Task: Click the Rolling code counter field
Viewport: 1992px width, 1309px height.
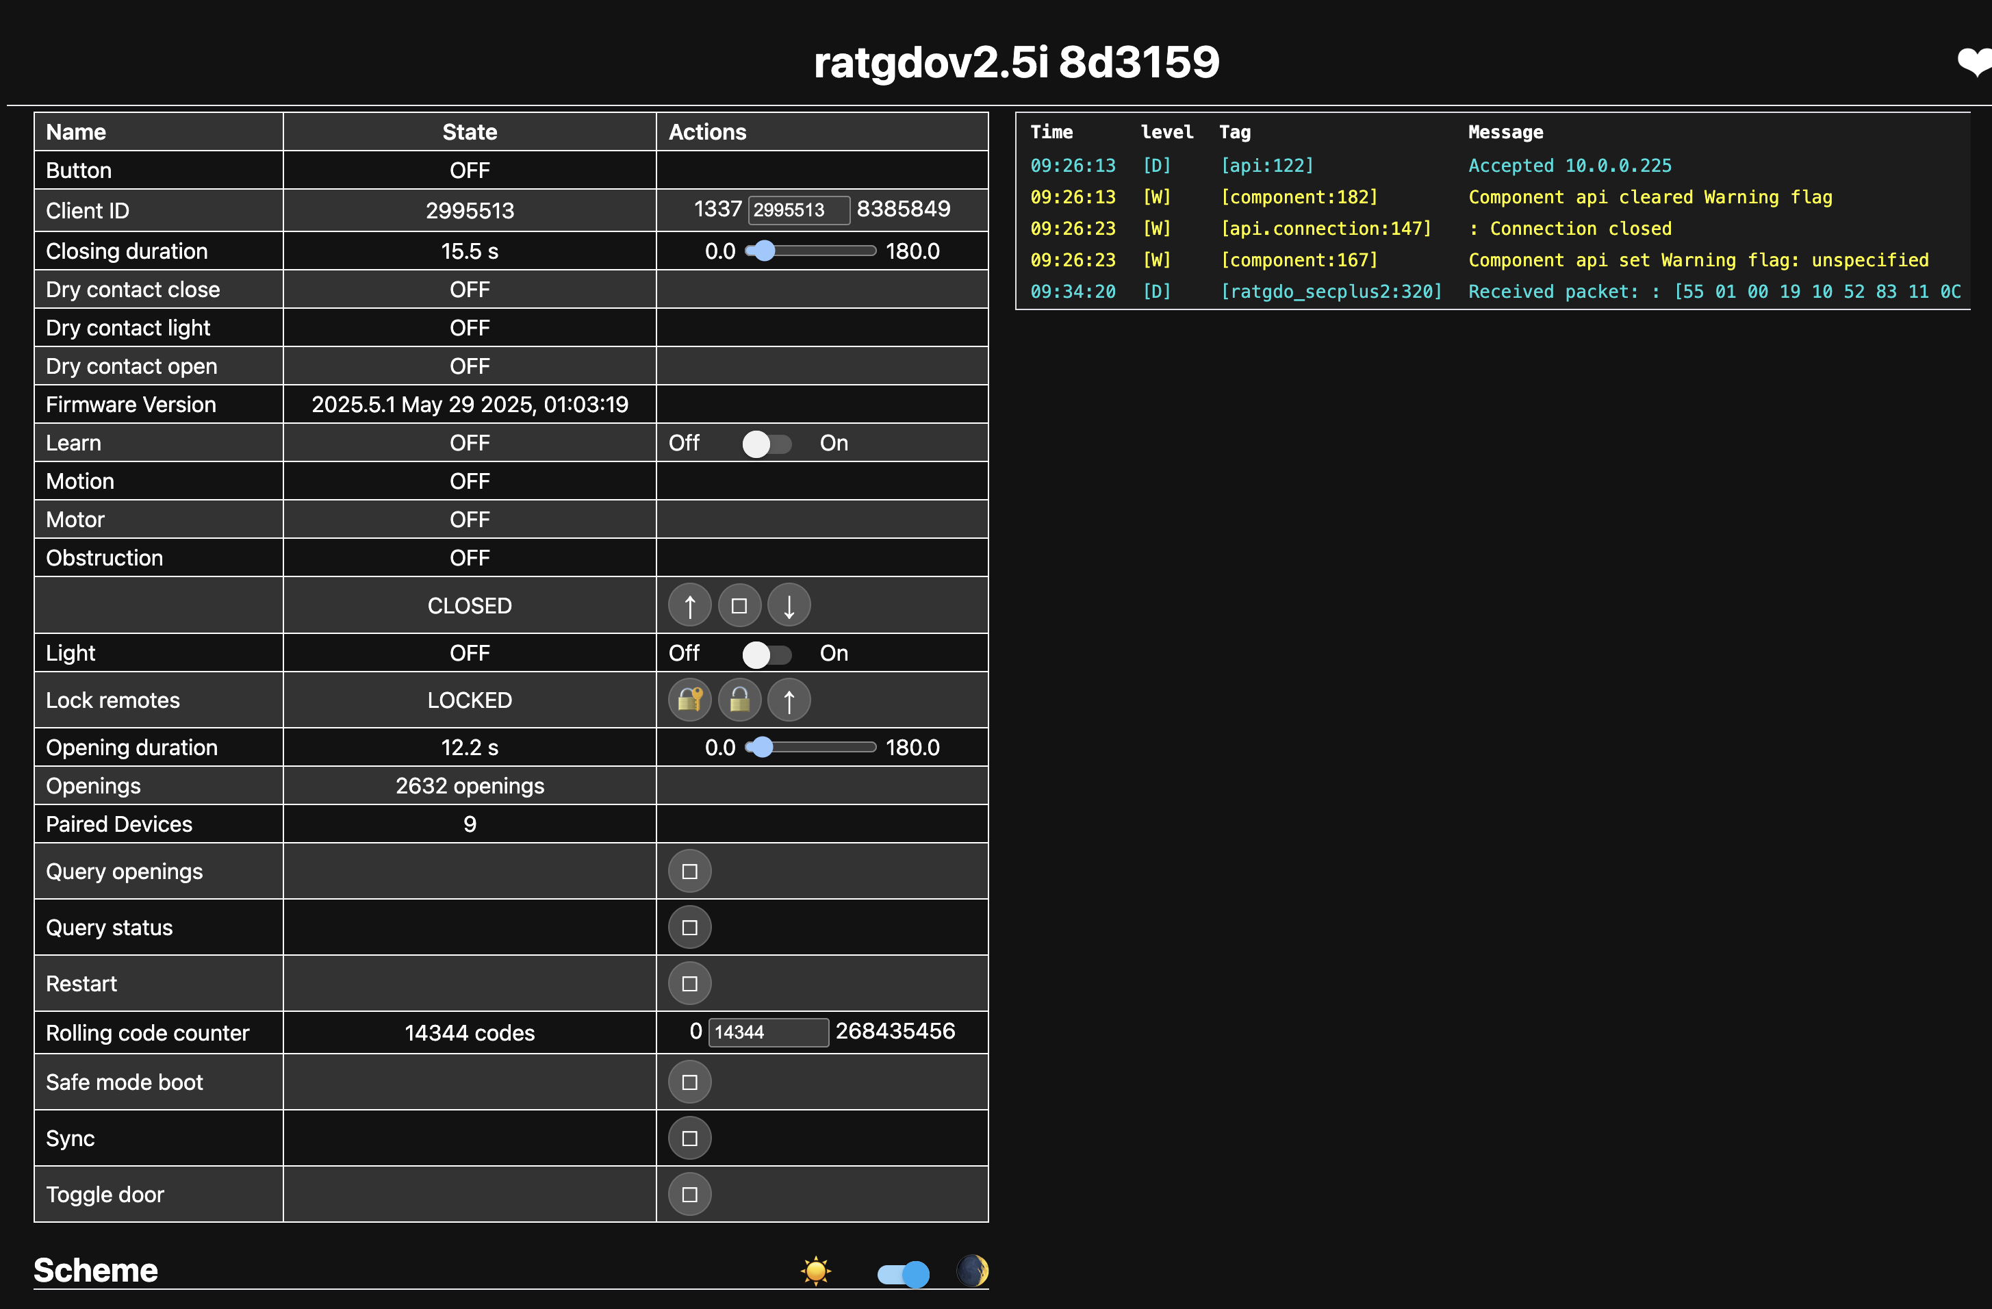Action: tap(767, 1032)
